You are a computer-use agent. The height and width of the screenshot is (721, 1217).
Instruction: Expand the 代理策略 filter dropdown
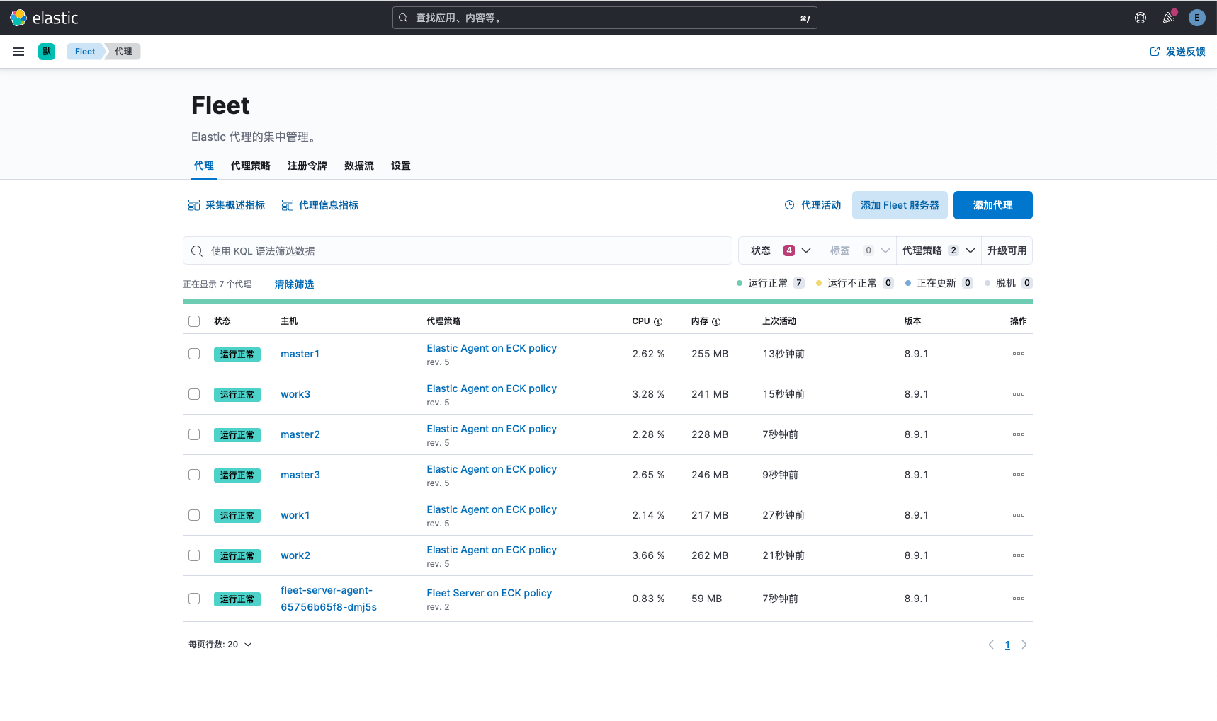(x=939, y=250)
